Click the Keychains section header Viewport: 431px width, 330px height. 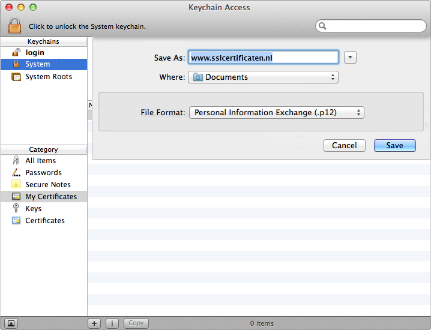[x=43, y=41]
